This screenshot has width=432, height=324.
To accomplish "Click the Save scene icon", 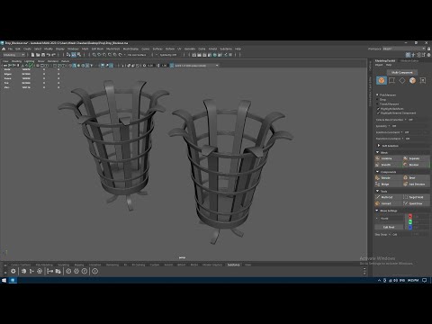I will (43, 55).
